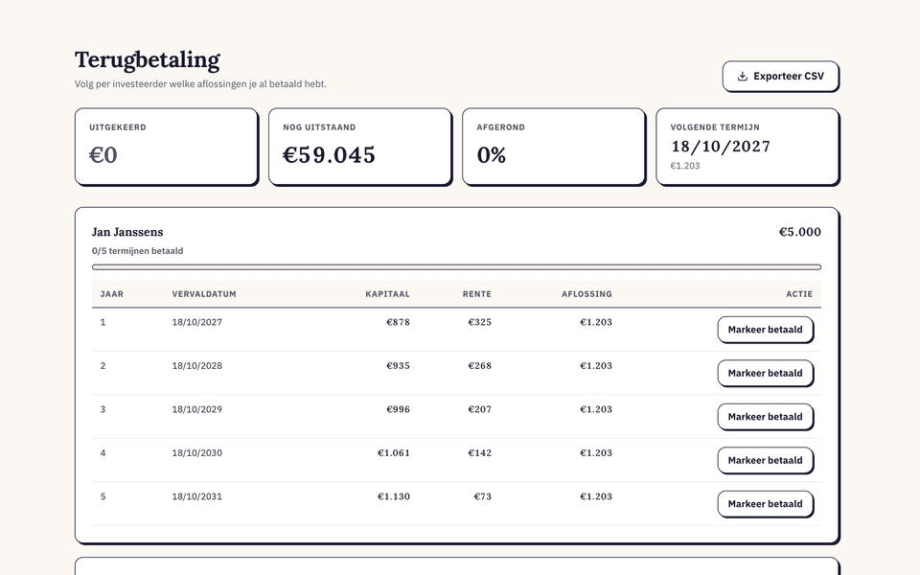Click the due date 18/10/2027 in the table
The height and width of the screenshot is (575, 920).
[197, 322]
